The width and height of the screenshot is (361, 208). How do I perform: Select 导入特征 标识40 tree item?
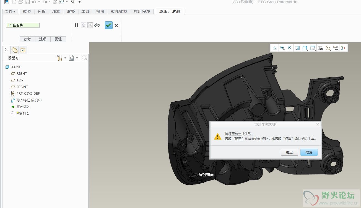26,100
